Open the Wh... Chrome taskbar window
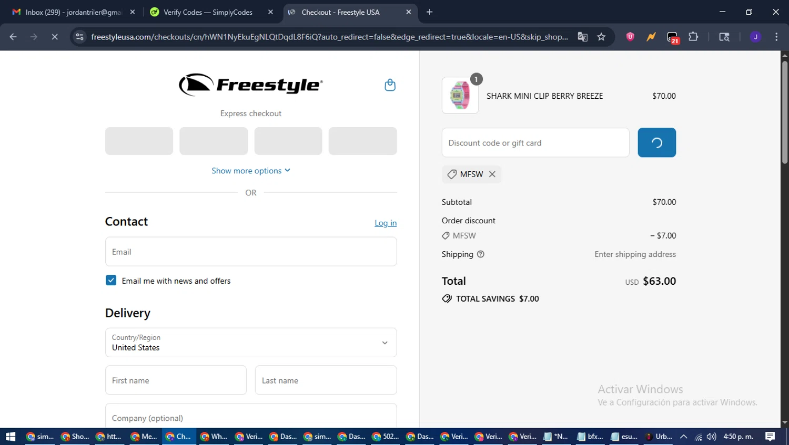 [x=213, y=437]
